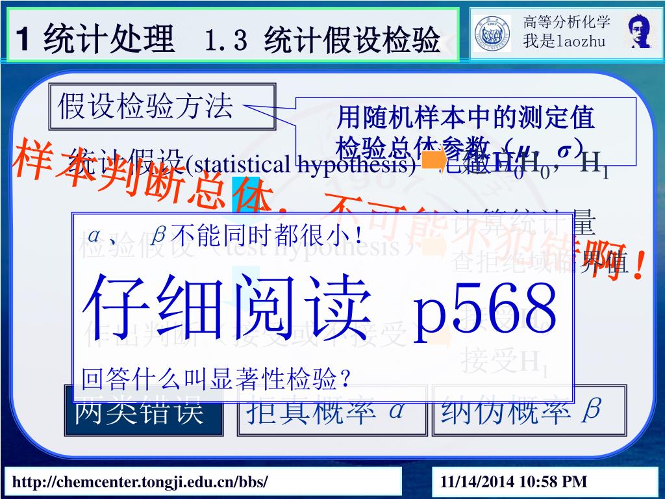
Task: Click the 11/14/2014 10:58 PM timestamp
Action: click(x=514, y=481)
